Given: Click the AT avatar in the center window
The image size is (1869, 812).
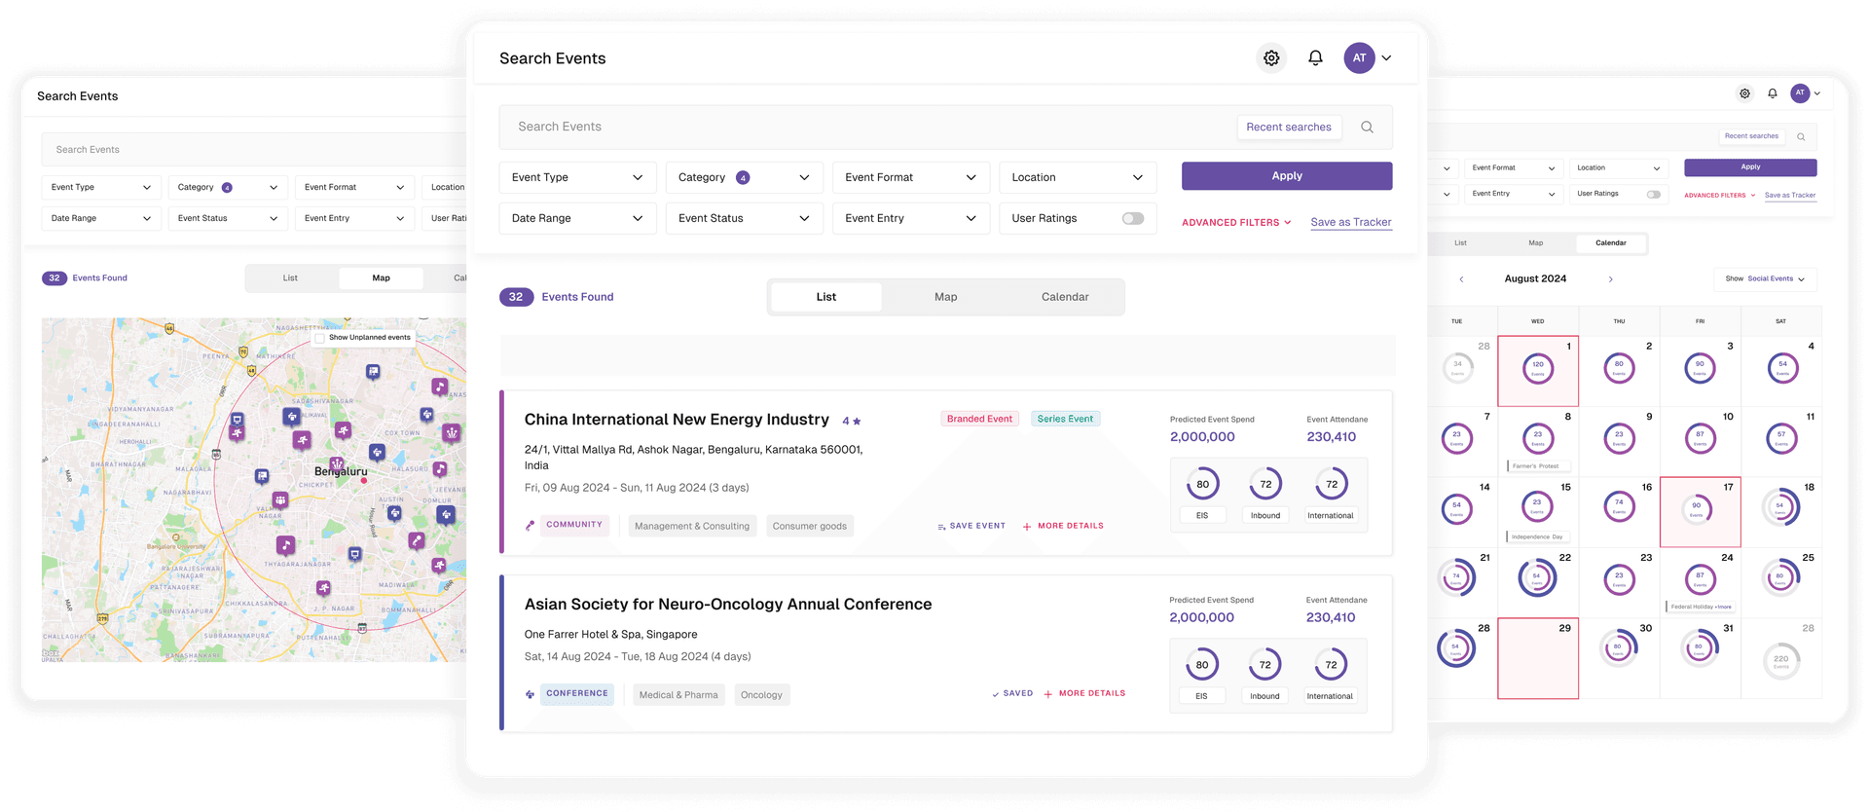Looking at the screenshot, I should [1359, 58].
